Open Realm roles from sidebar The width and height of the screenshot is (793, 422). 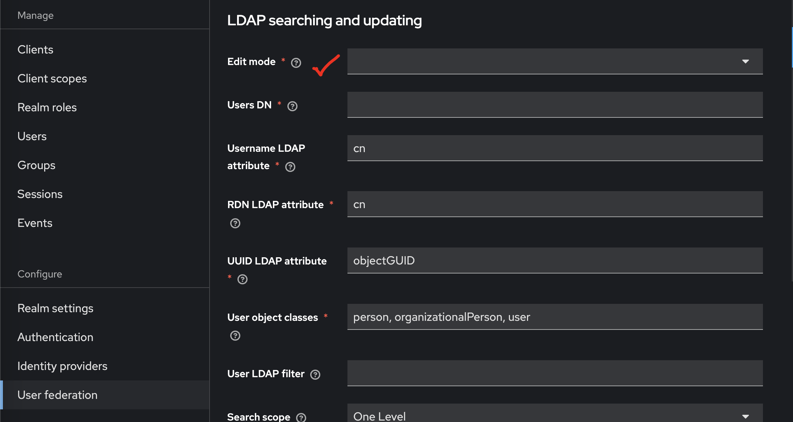(x=47, y=107)
